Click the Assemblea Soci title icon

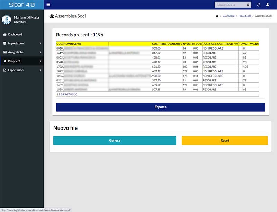tap(52, 16)
